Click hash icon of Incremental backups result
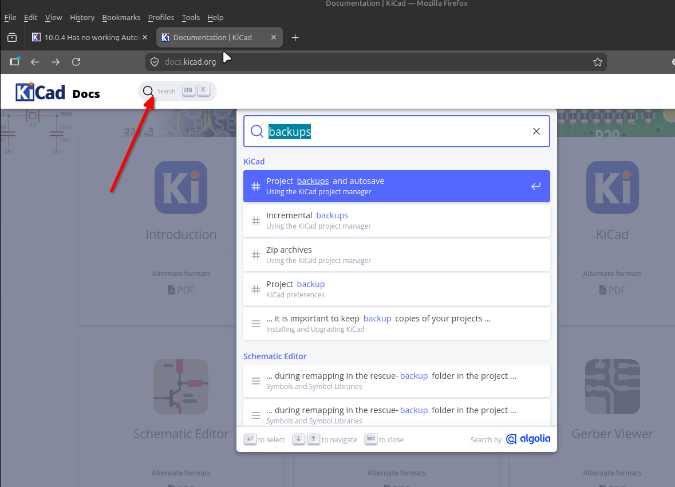 pos(256,221)
